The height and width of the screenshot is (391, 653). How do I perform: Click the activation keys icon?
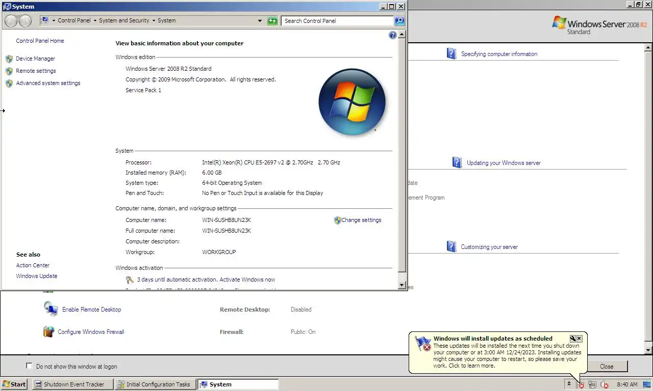130,280
